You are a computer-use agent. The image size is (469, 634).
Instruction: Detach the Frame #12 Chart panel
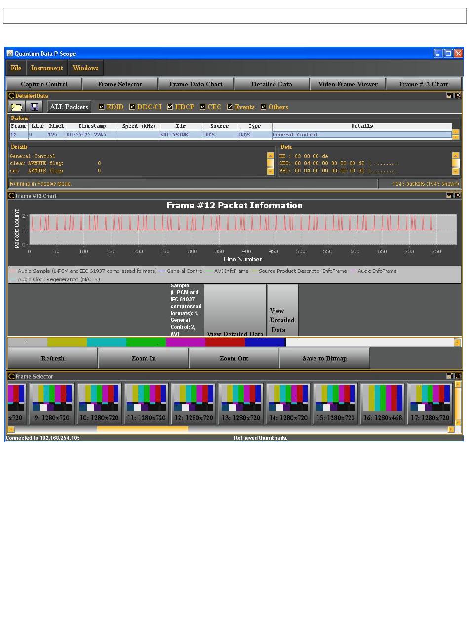pos(450,195)
